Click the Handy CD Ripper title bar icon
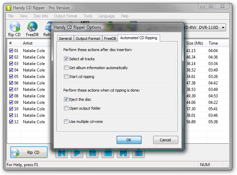 pyautogui.click(x=9, y=8)
